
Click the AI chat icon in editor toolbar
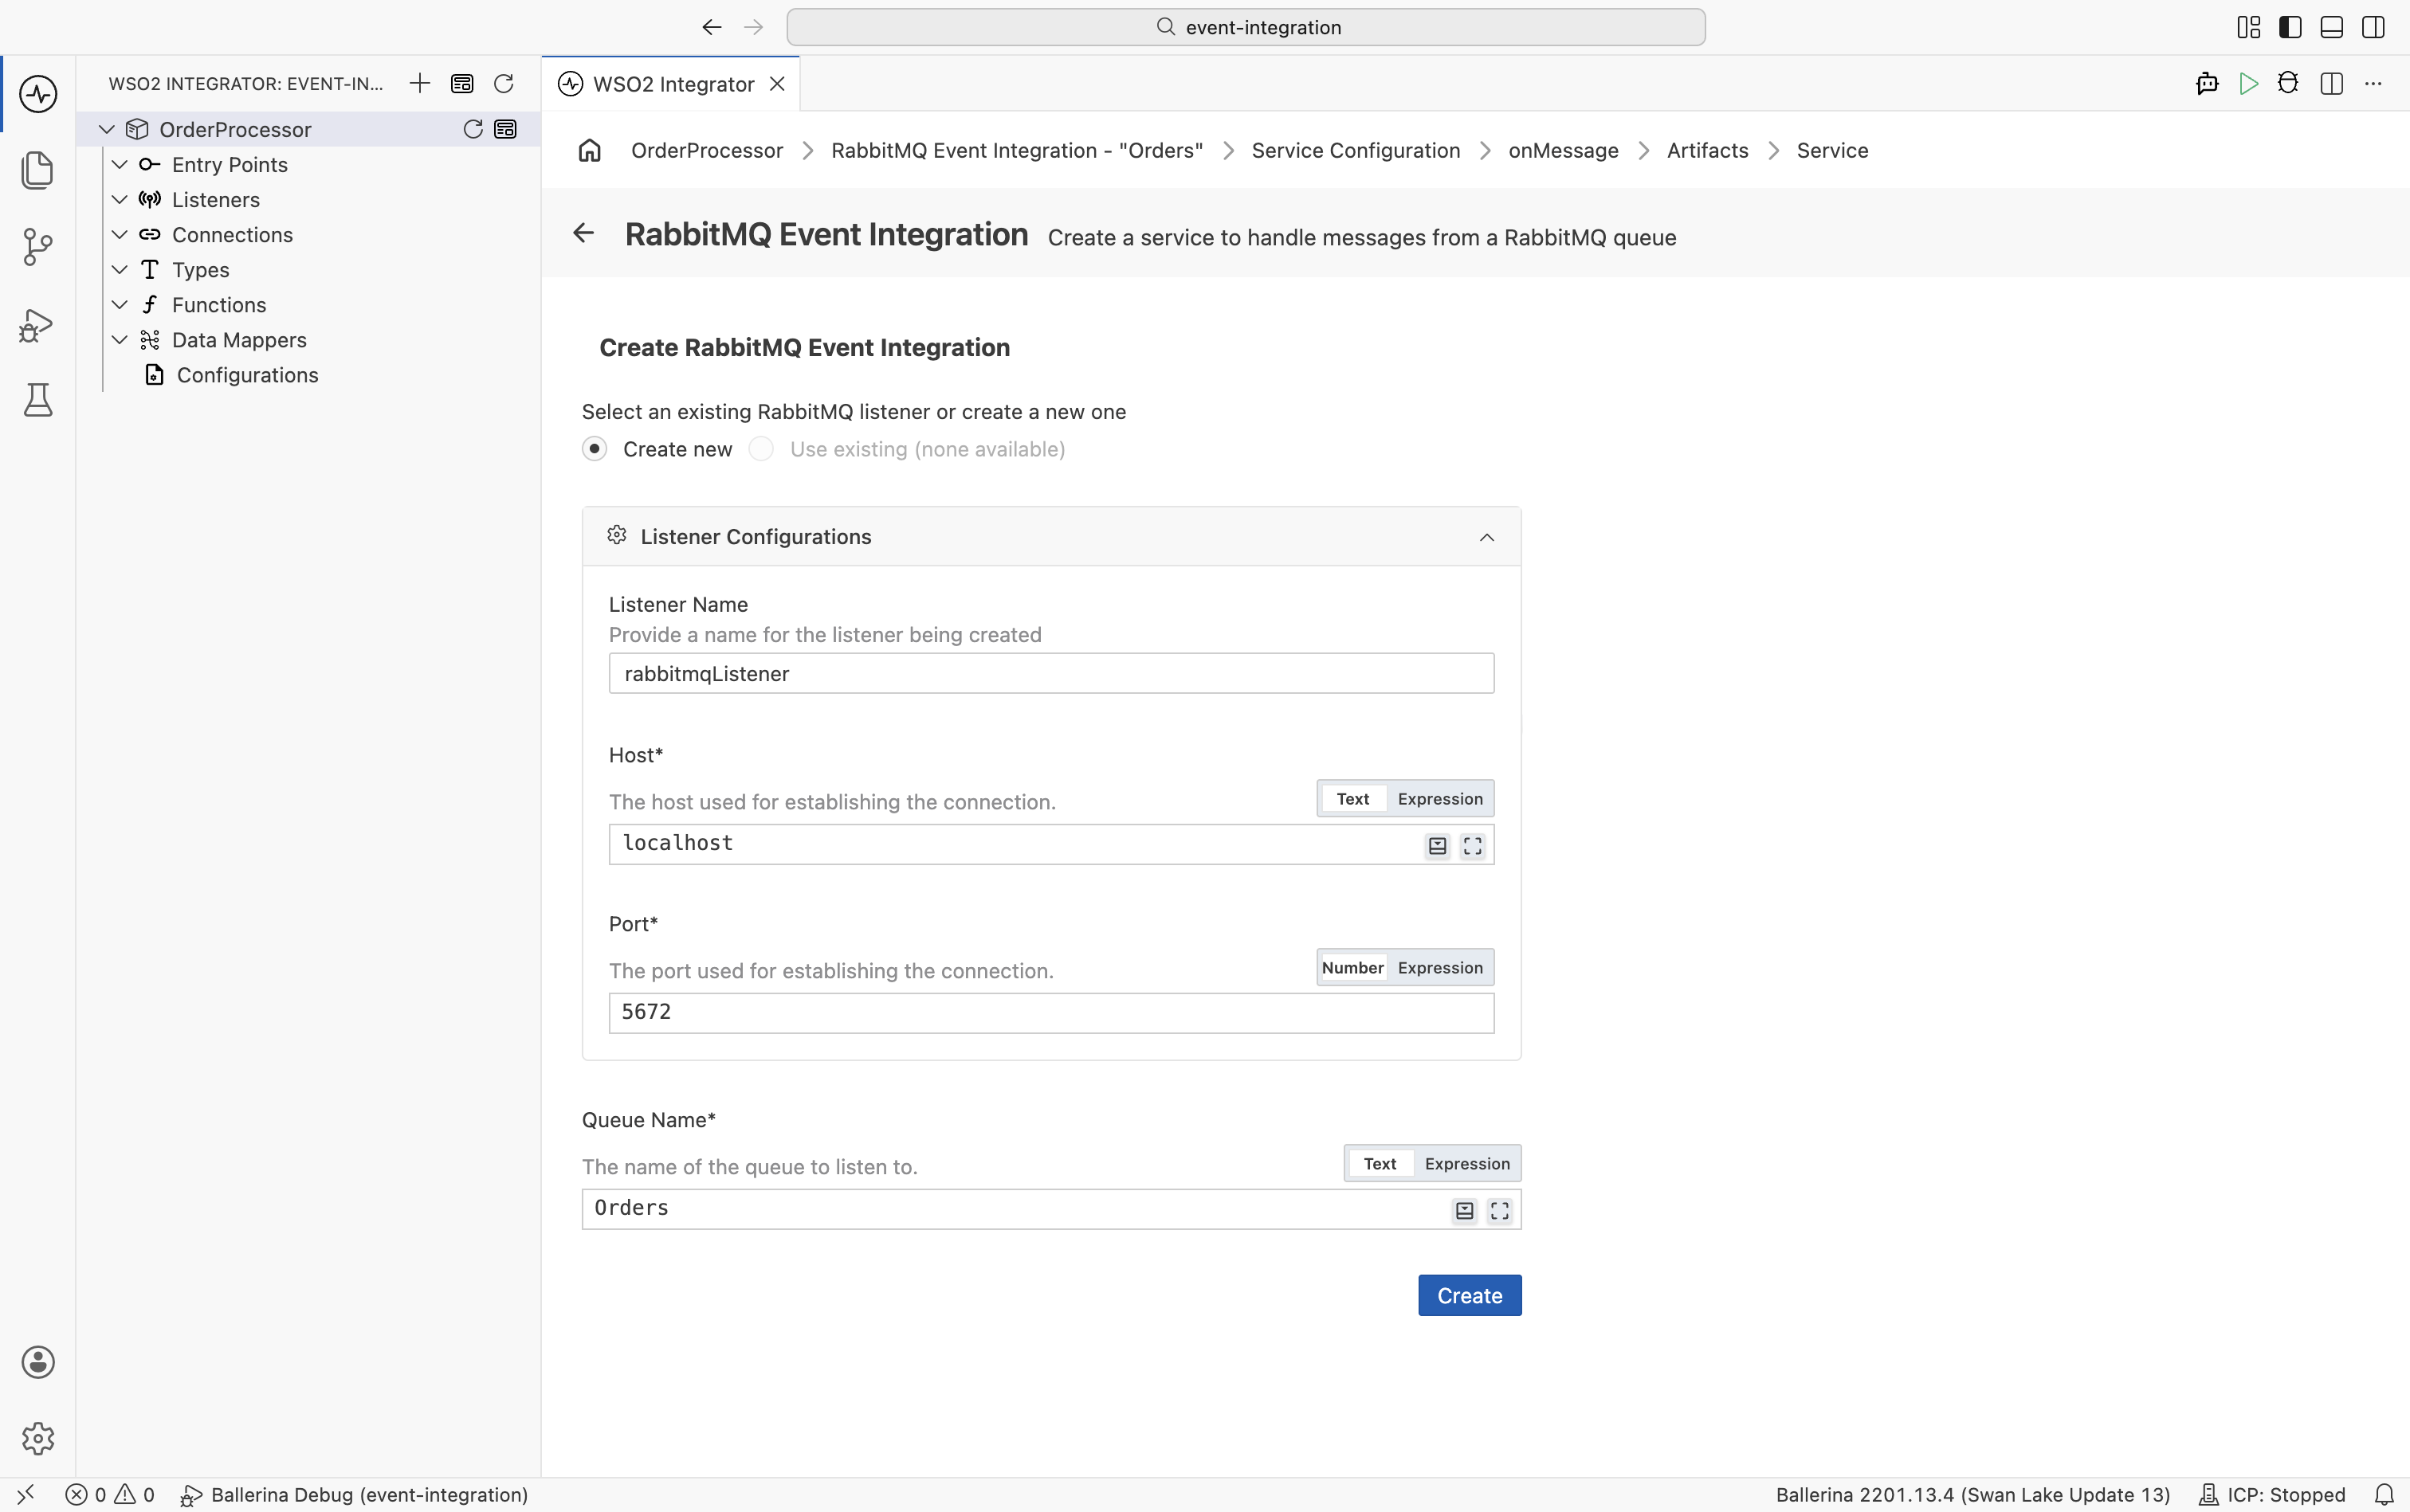tap(2207, 84)
